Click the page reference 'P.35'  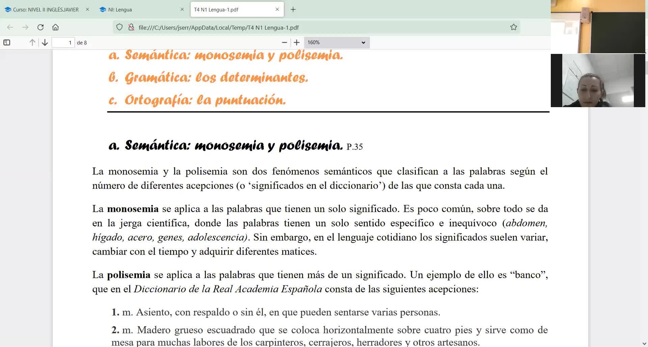tap(355, 147)
